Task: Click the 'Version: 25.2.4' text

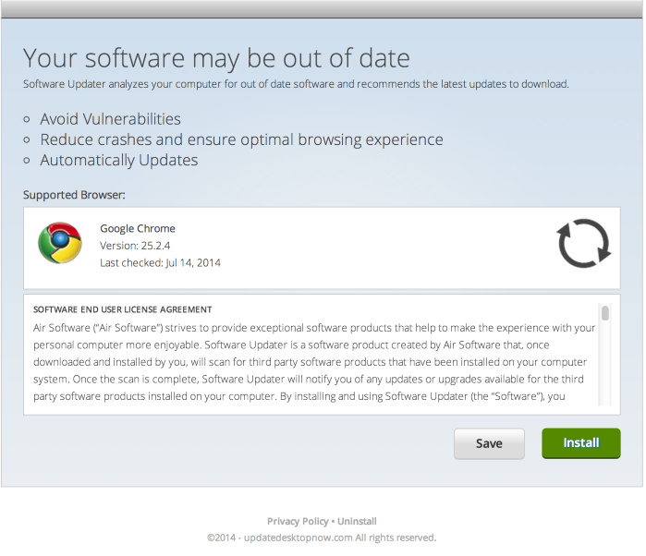Action: point(135,246)
